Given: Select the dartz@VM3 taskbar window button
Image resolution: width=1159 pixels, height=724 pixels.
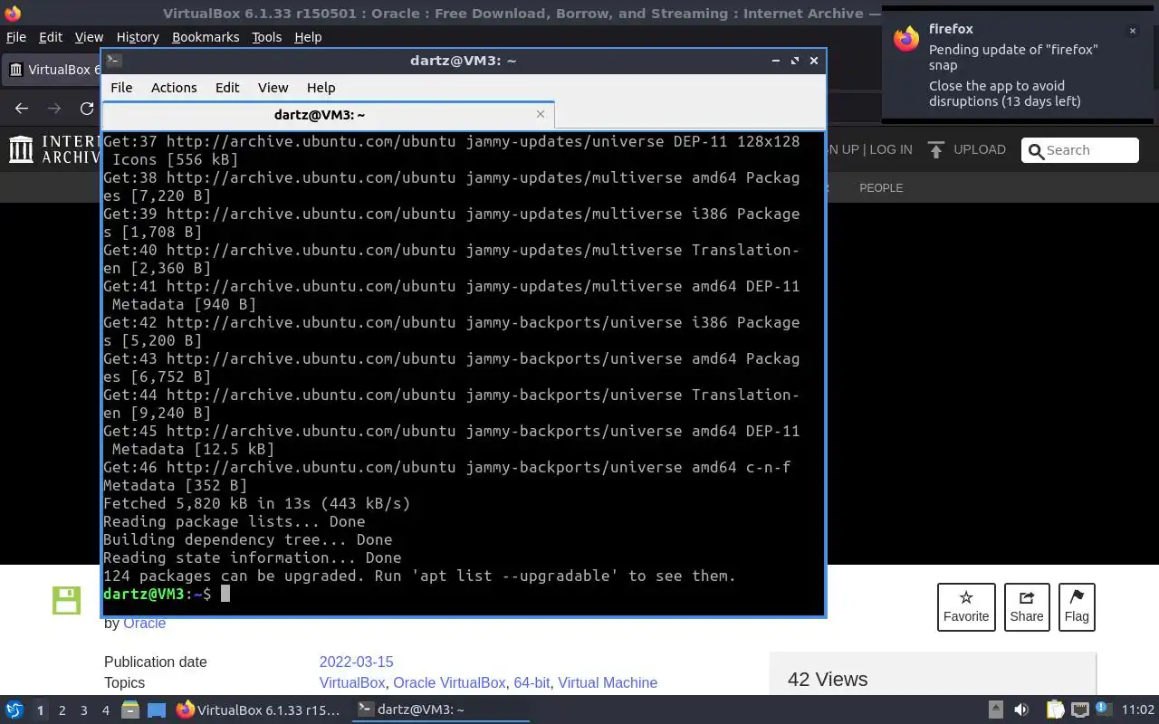Looking at the screenshot, I should (x=440, y=710).
